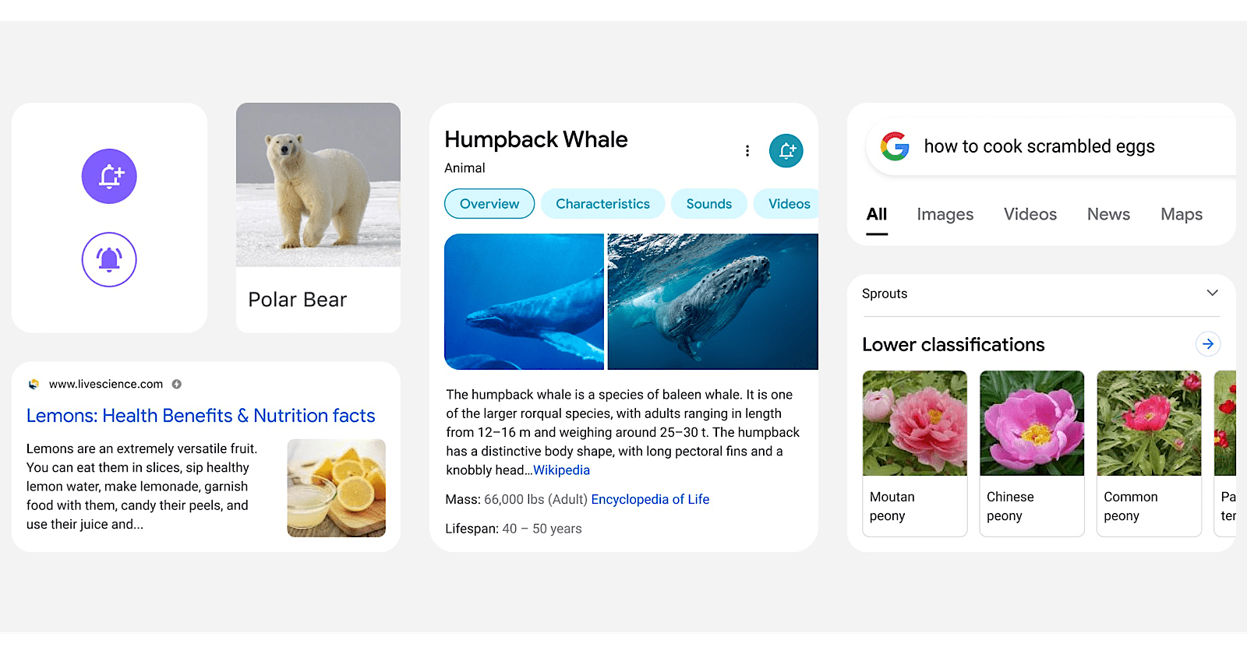Click the arrow beside Lower classifications
Screen dimensions: 1247x654
[1207, 344]
